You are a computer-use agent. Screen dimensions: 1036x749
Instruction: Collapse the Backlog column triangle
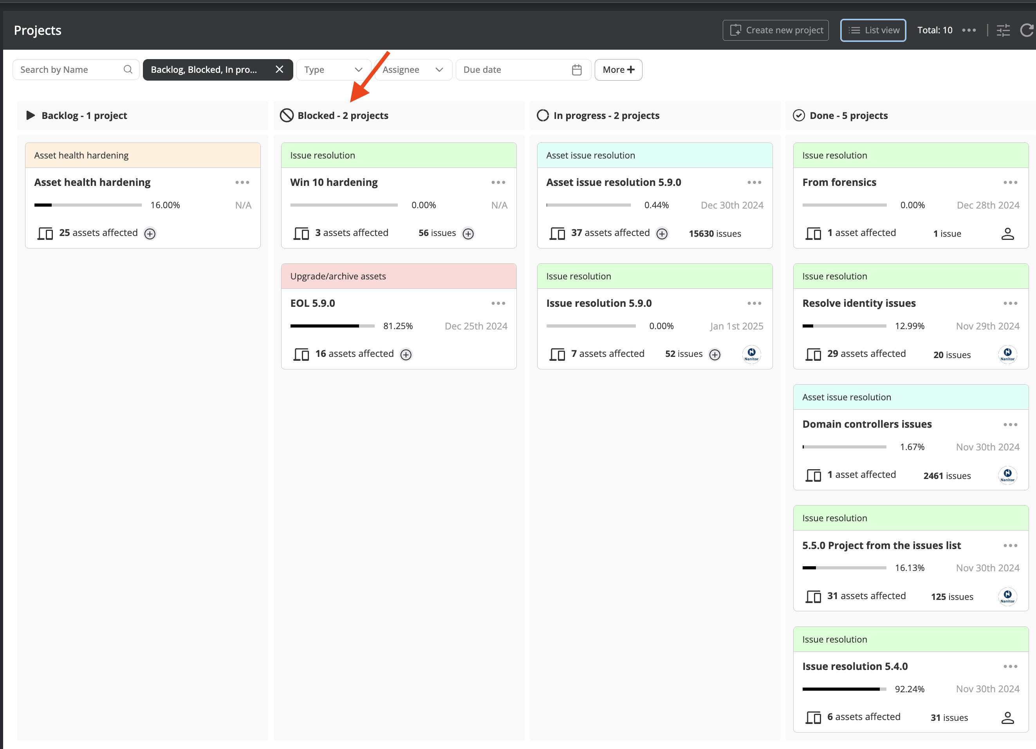pos(31,115)
